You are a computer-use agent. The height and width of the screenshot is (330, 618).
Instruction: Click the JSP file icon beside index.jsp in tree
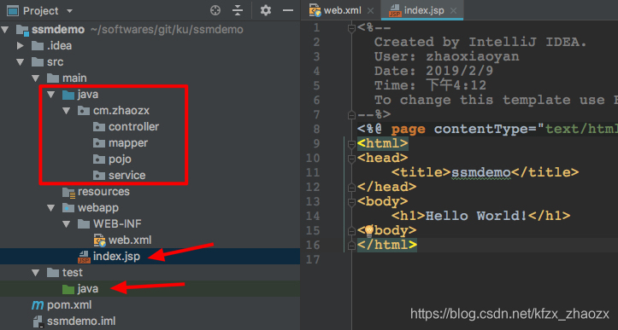[84, 257]
